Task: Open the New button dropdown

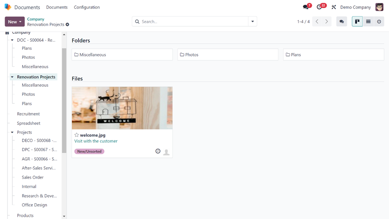Action: tap(15, 21)
